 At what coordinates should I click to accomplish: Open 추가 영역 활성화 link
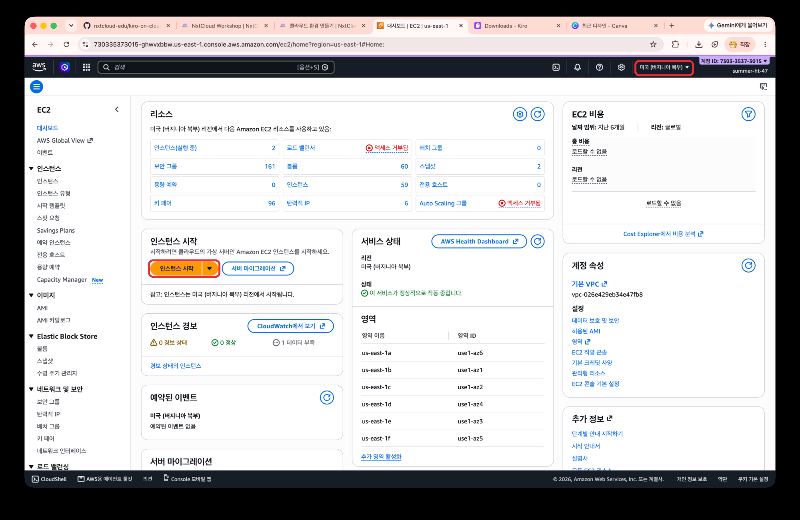[381, 456]
